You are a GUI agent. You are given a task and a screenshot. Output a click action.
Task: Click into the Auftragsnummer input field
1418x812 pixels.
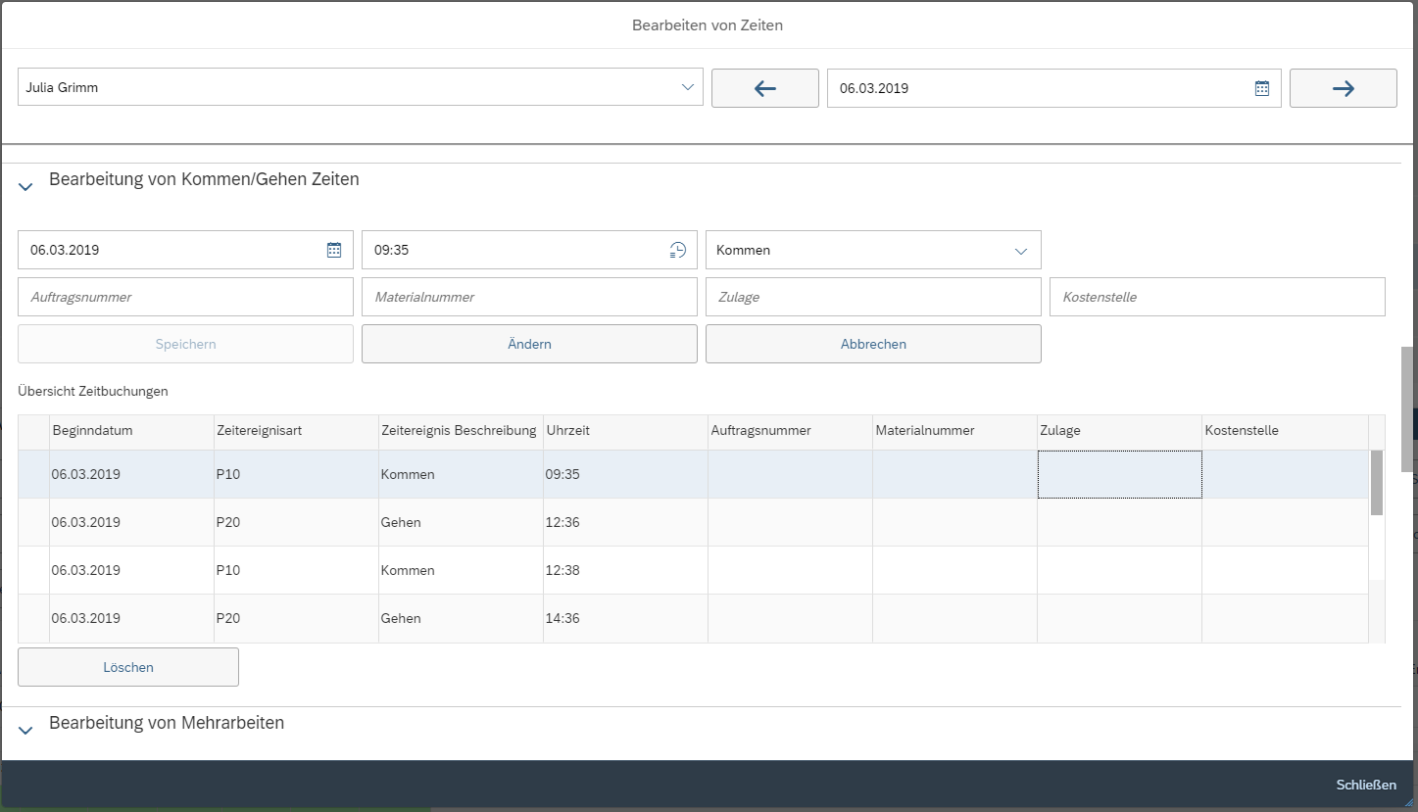(x=185, y=297)
